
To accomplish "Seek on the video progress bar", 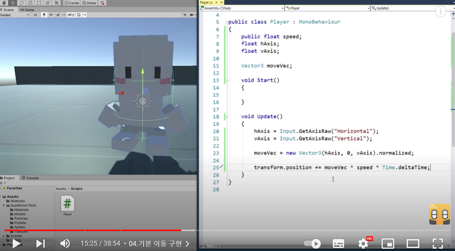I will (227, 230).
